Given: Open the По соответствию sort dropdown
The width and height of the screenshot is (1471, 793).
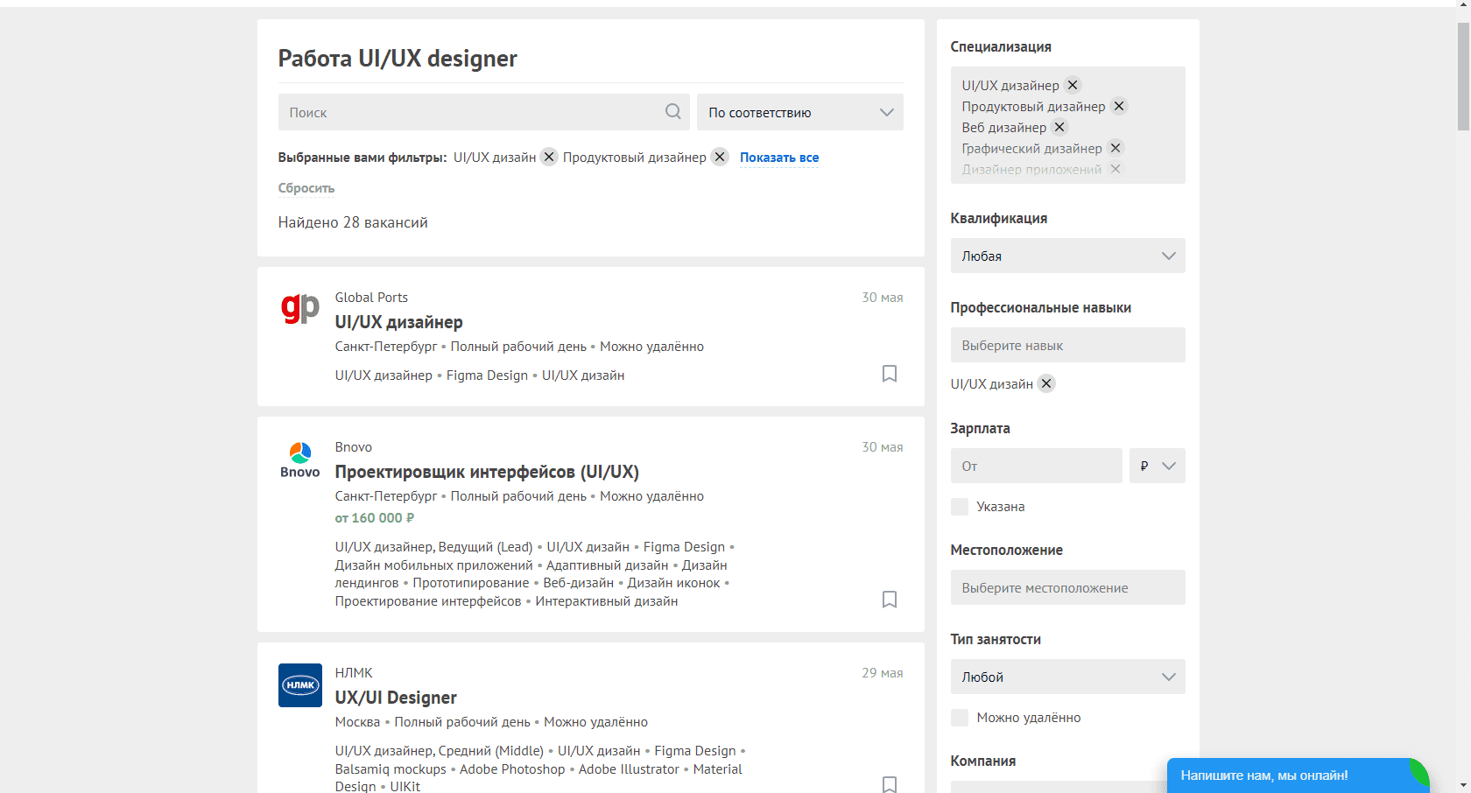Looking at the screenshot, I should click(x=800, y=112).
